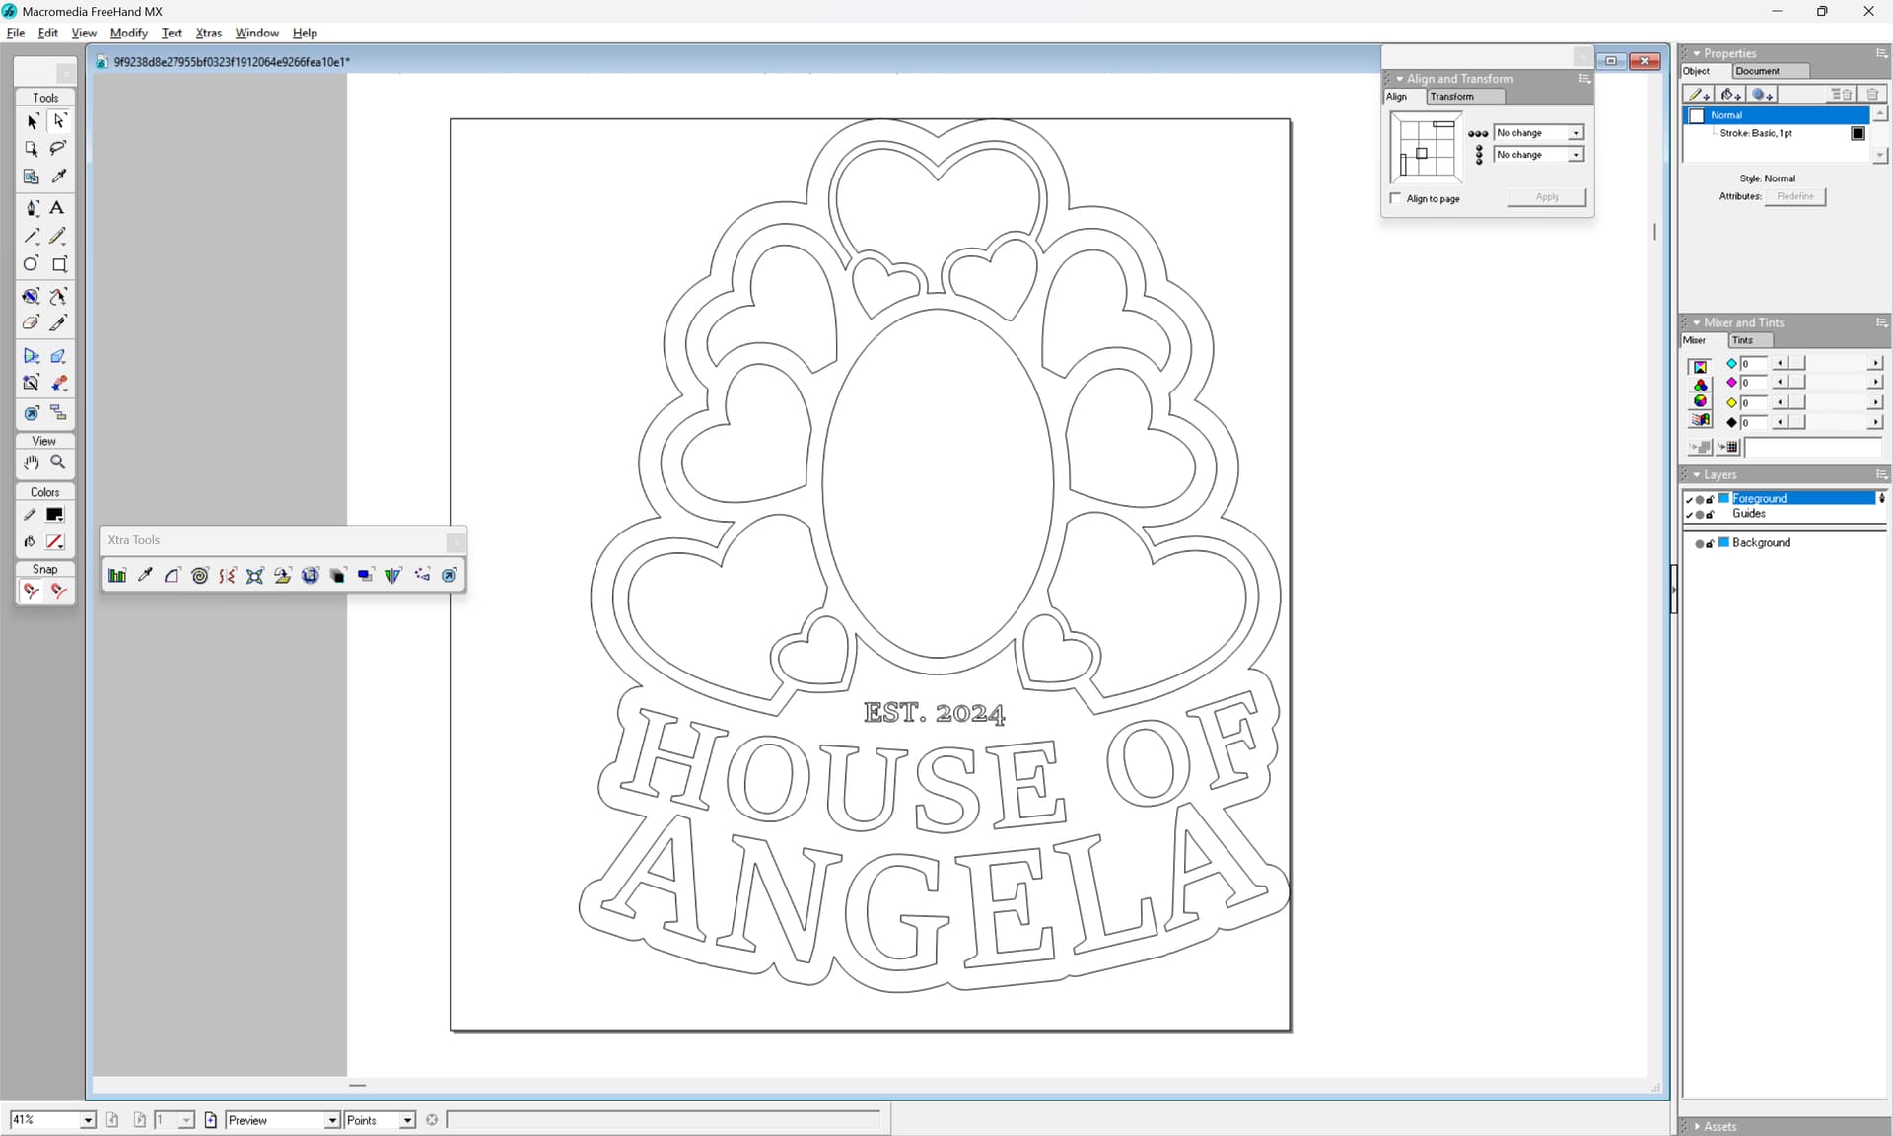Open the 41% zoom level dropdown
The width and height of the screenshot is (1893, 1136).
[x=88, y=1120]
